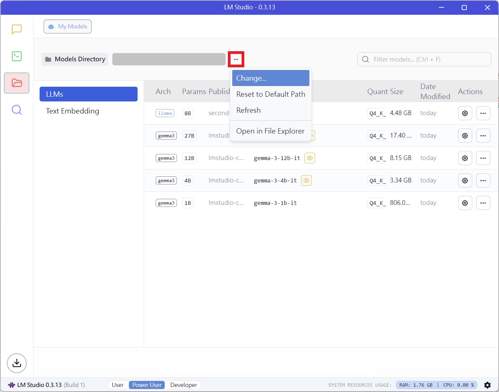Choose Change... from the directory menu

(x=271, y=78)
